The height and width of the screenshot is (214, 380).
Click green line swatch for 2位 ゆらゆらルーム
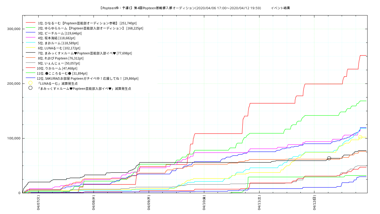click(31, 28)
